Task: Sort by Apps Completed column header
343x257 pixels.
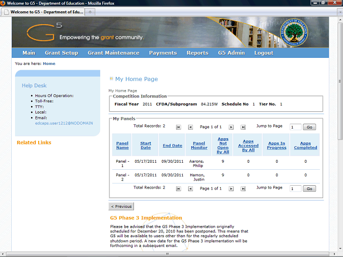Action: (305, 145)
